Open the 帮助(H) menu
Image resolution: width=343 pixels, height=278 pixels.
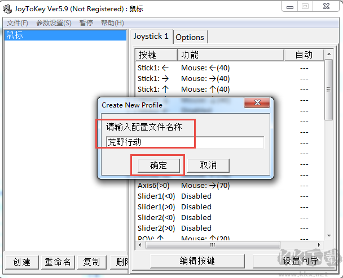click(x=112, y=23)
